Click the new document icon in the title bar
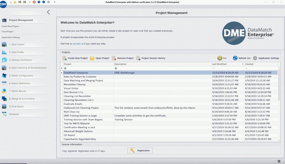The image size is (285, 164). tap(11, 2)
